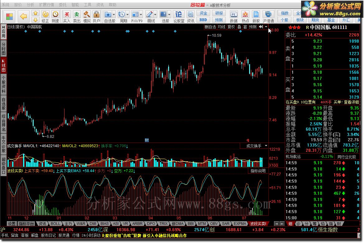
Task: Click the 删自选 remove favorite button
Action: click(210, 27)
